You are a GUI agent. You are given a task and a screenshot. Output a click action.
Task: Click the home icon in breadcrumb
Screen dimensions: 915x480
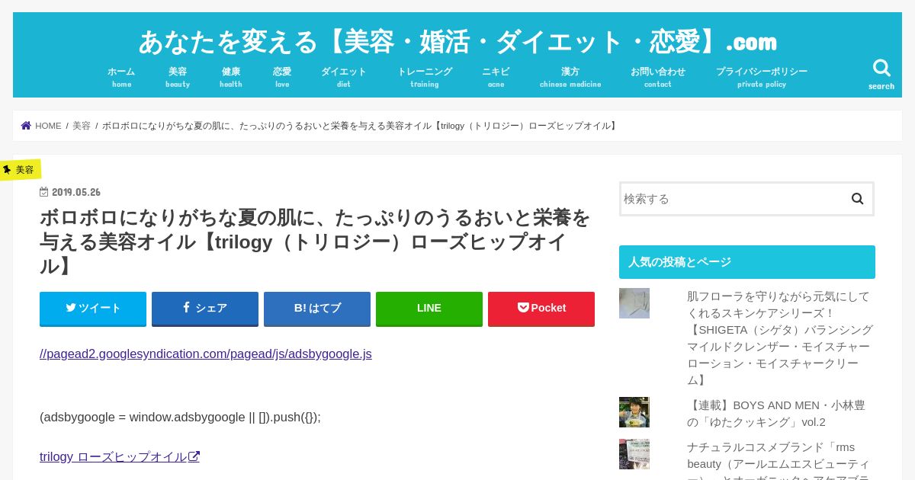click(x=26, y=126)
